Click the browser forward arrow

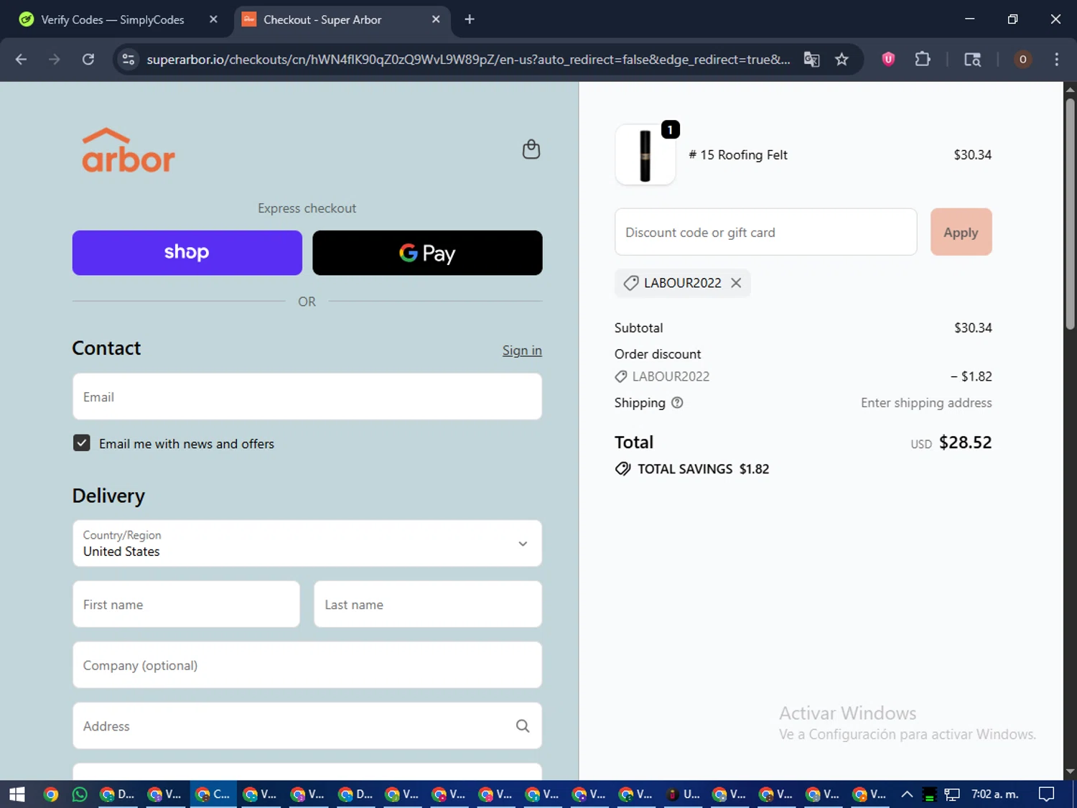point(55,60)
